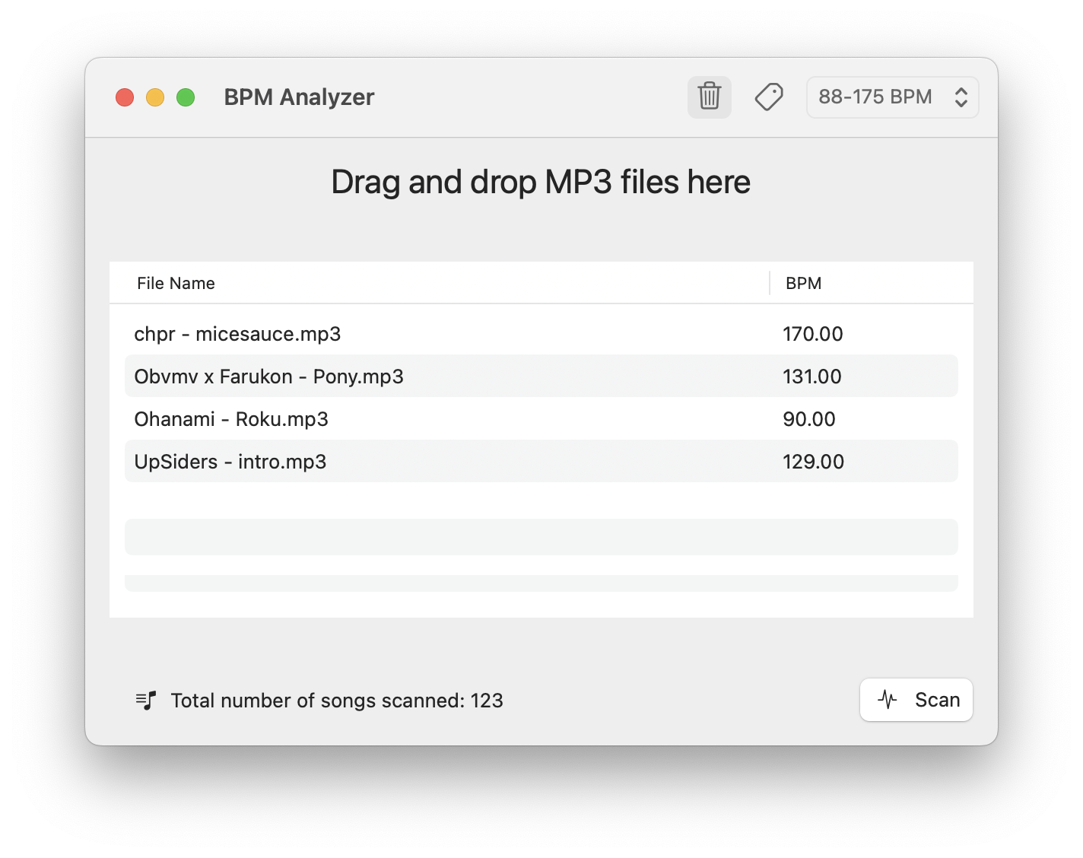This screenshot has width=1083, height=858.
Task: Select chpr - micesauce.mp3 row
Action: 541,334
